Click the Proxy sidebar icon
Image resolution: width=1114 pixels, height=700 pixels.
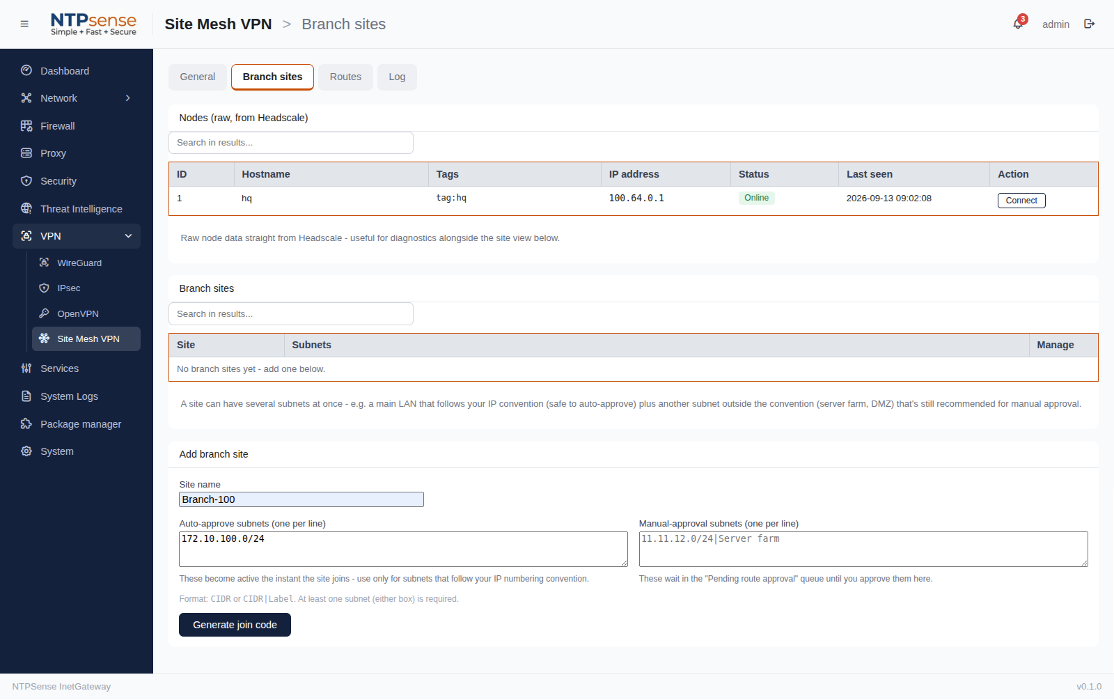(26, 153)
